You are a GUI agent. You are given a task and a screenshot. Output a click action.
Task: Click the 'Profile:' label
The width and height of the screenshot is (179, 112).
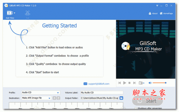(x=12, y=93)
